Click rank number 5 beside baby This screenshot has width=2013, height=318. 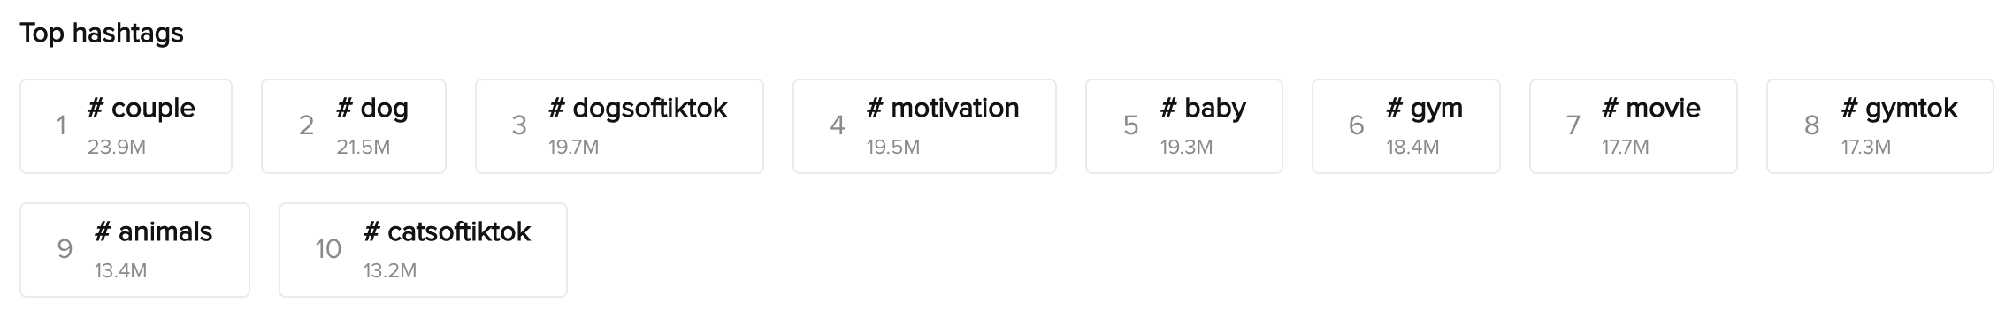pyautogui.click(x=1130, y=125)
